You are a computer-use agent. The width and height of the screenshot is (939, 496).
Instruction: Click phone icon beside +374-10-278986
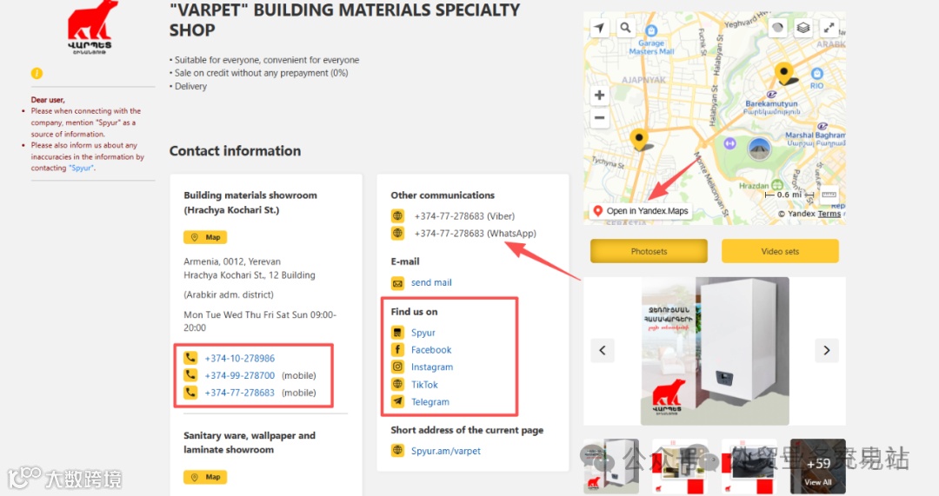coord(190,358)
